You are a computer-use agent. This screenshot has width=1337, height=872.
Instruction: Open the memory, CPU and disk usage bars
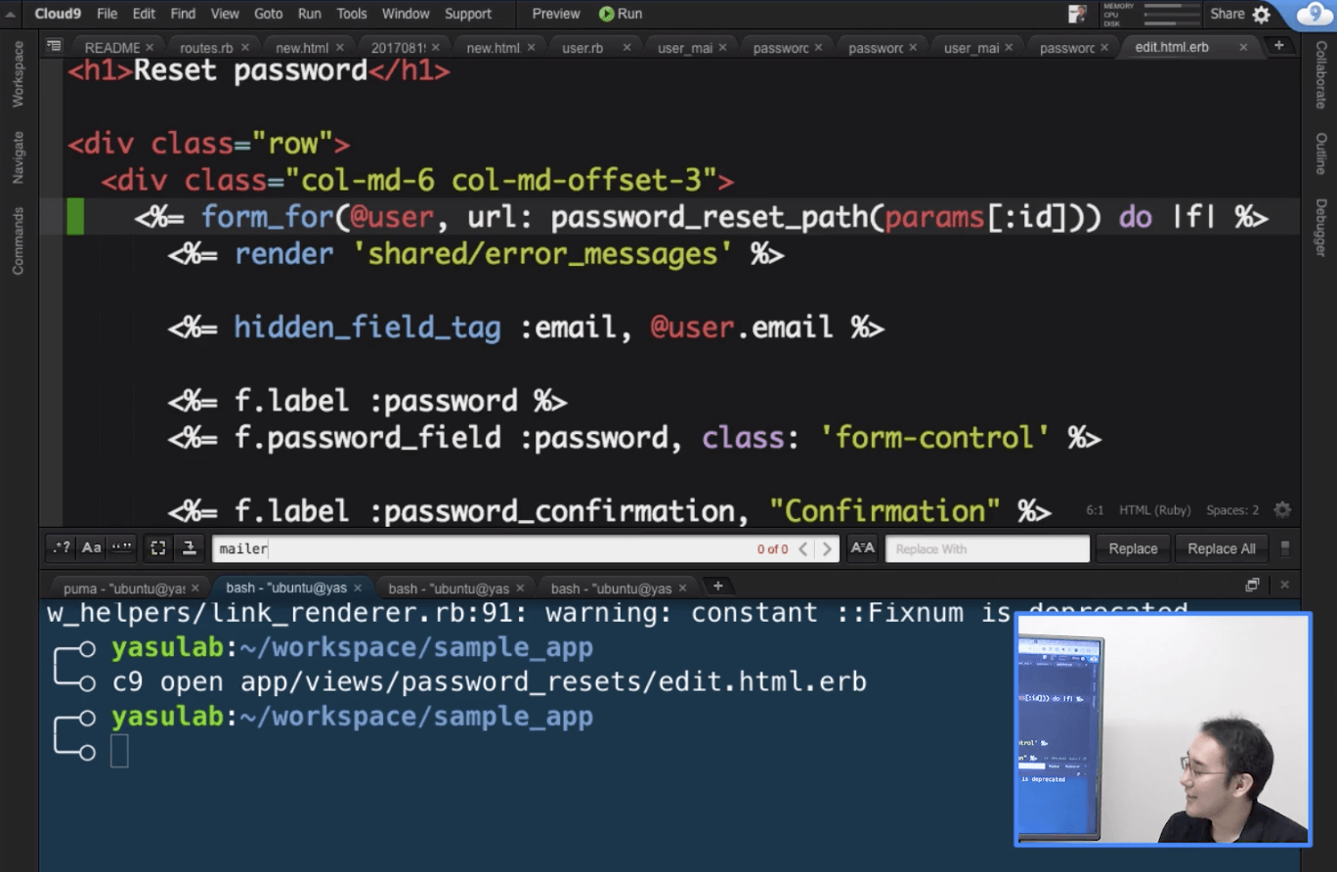[x=1152, y=14]
